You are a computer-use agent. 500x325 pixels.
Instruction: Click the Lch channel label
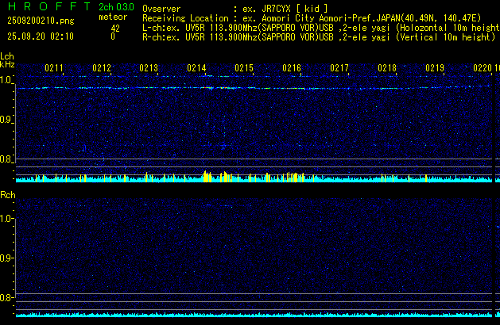pyautogui.click(x=7, y=56)
